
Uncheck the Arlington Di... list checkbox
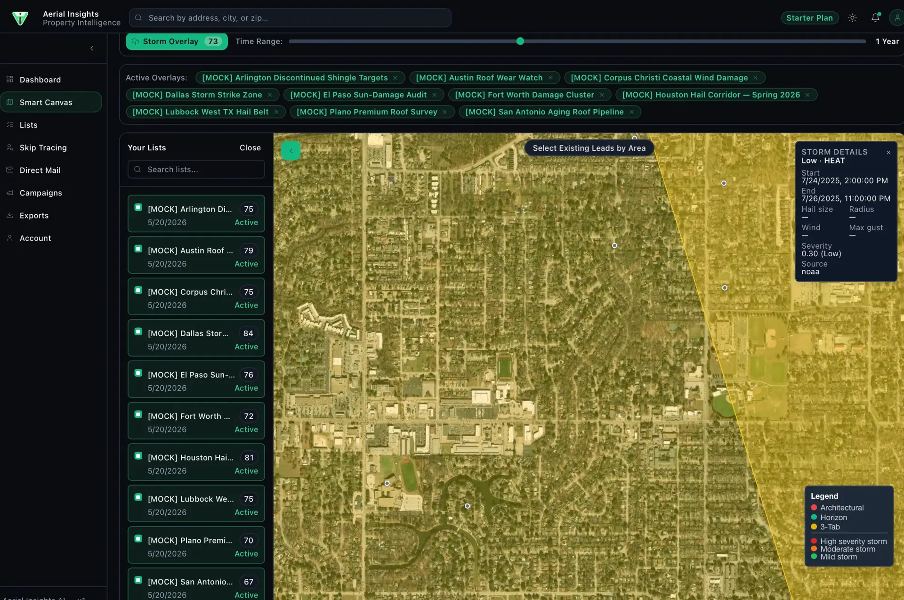[x=138, y=207]
